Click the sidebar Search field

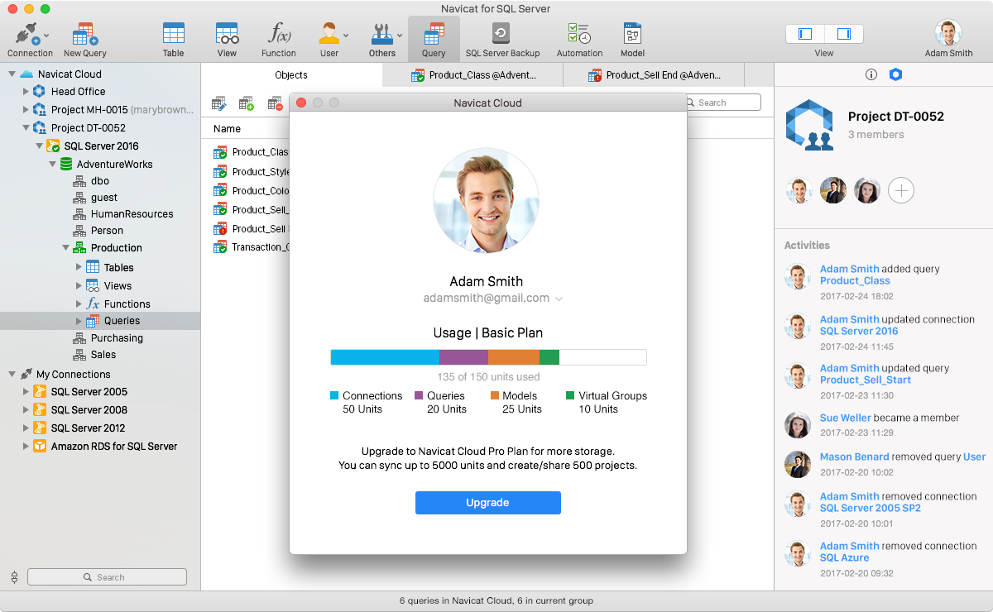tap(107, 577)
